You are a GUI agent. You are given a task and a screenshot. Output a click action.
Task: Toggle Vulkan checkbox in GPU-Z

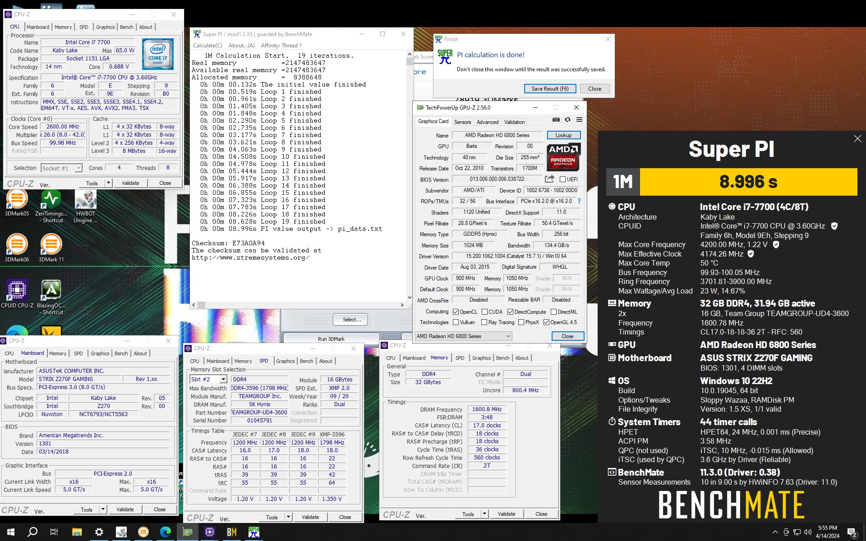[456, 322]
